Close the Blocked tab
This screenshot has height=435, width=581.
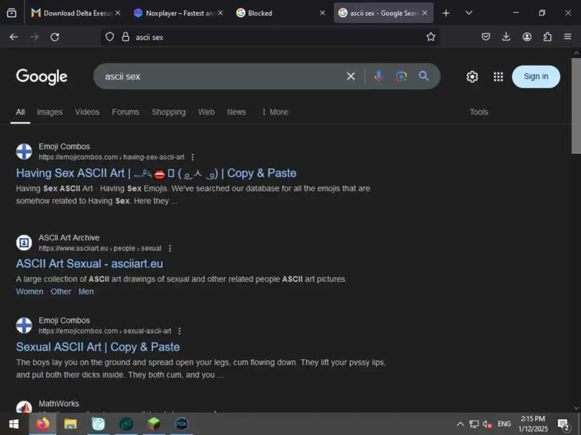323,13
